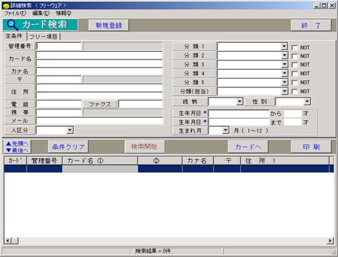Click the ② column header

(160, 161)
